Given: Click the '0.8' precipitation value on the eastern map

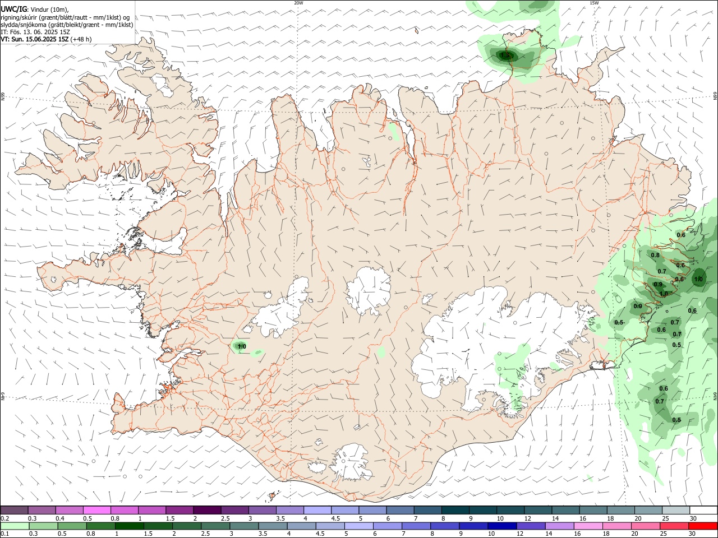Looking at the screenshot, I should point(655,255).
